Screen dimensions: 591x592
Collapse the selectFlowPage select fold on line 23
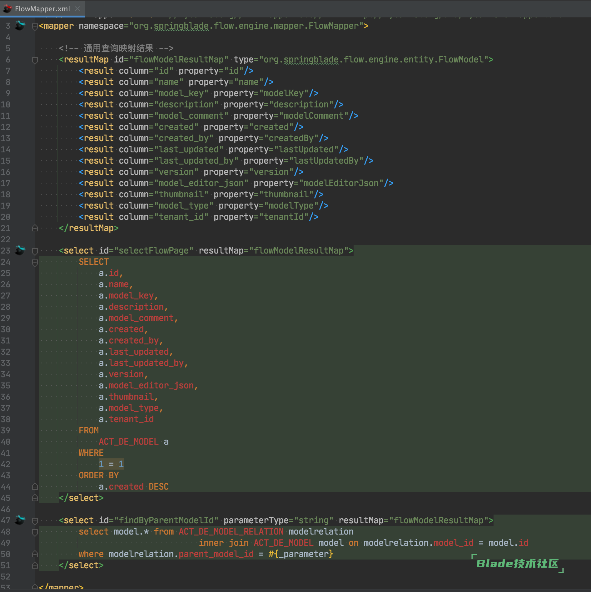pos(35,251)
